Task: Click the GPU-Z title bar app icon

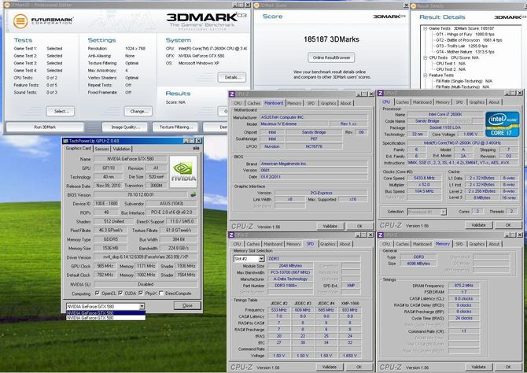Action: [65, 141]
